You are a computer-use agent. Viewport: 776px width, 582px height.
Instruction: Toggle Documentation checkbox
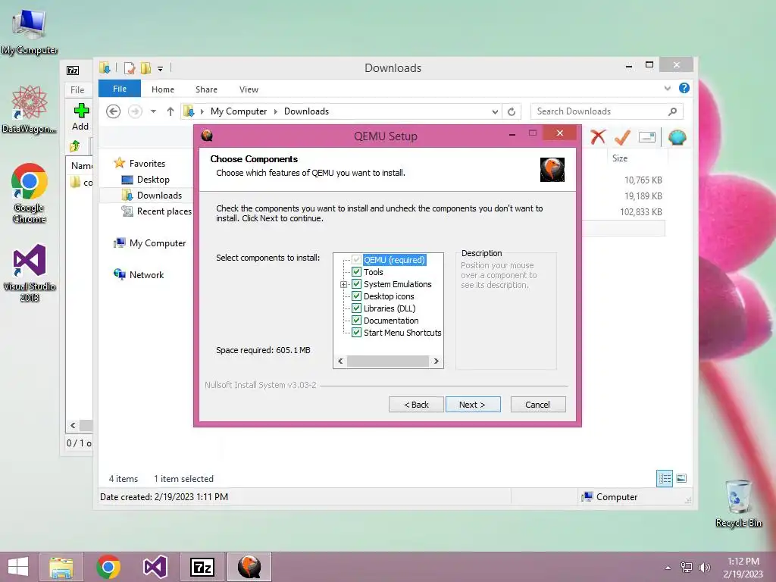tap(356, 321)
